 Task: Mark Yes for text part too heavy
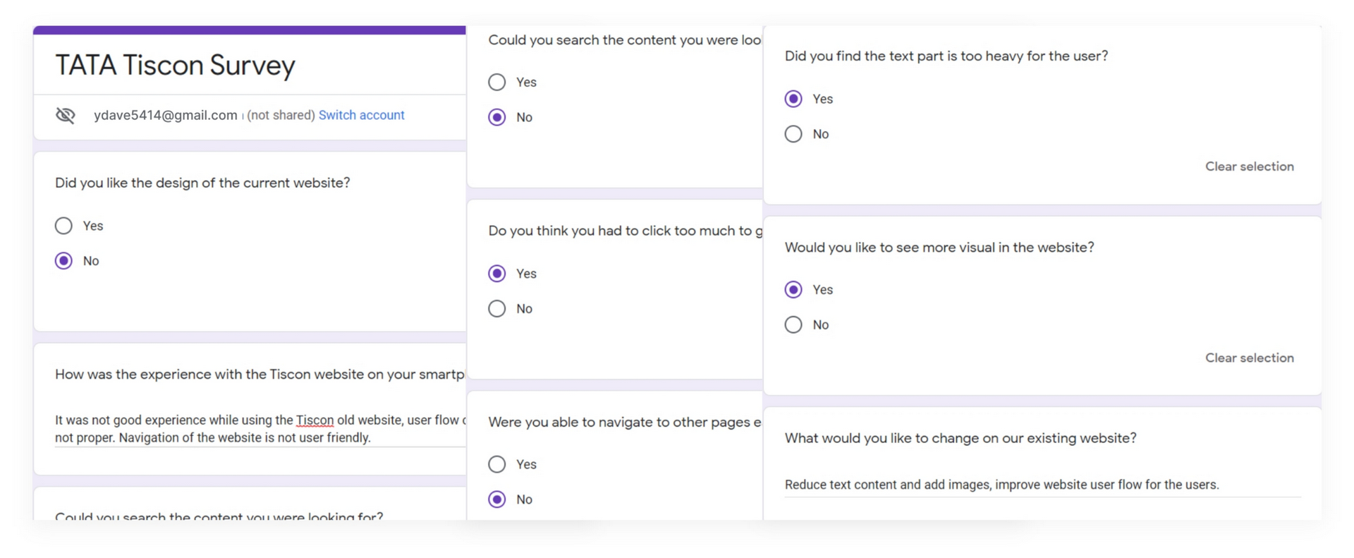793,99
